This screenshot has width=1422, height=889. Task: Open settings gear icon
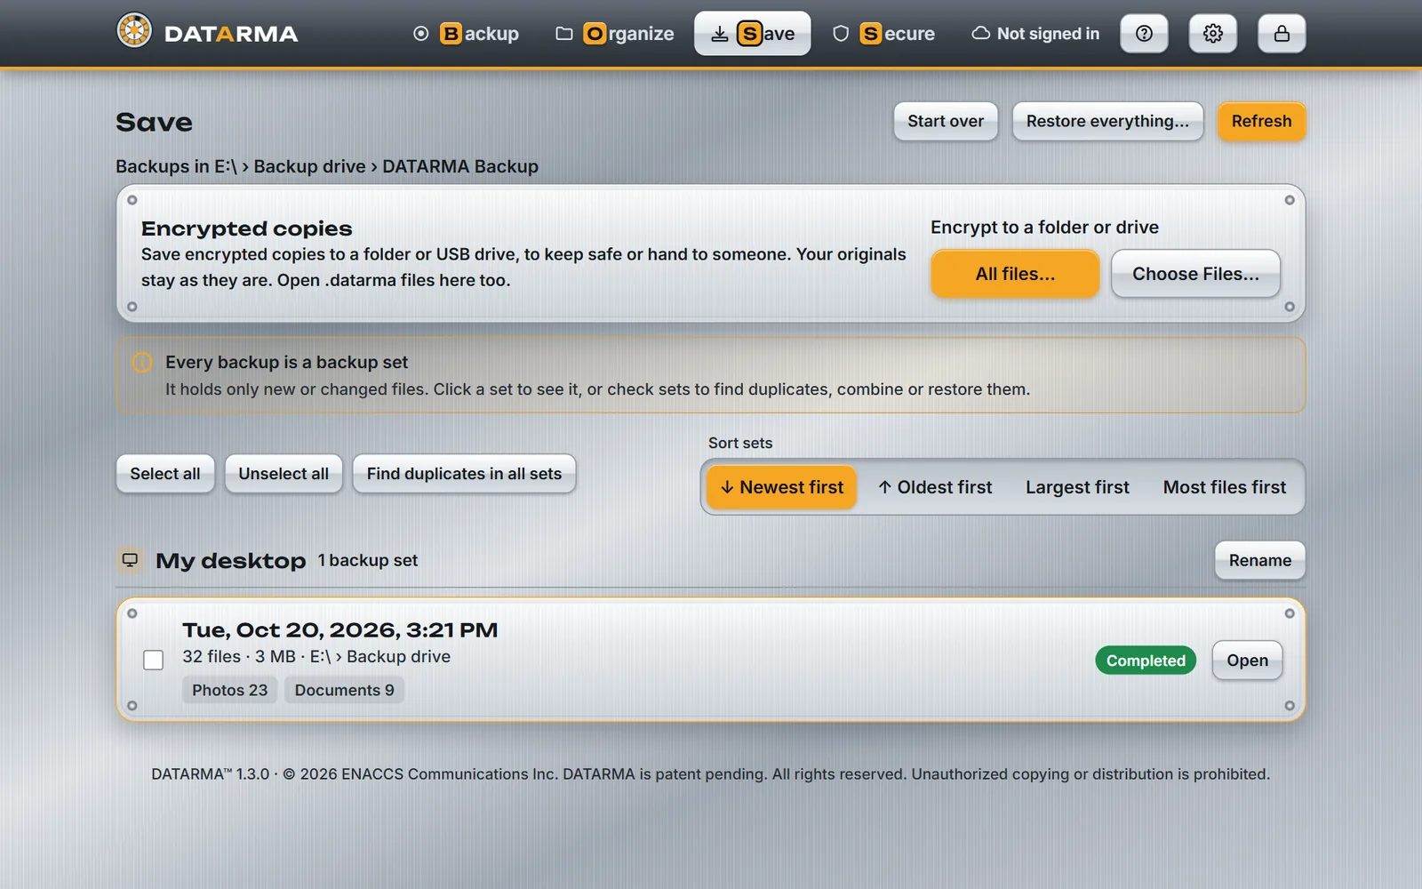tap(1212, 34)
